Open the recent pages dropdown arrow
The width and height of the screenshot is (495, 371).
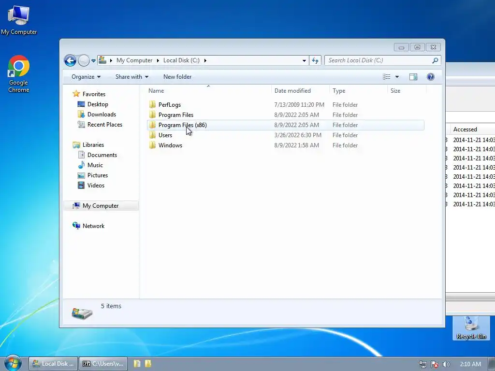(93, 60)
